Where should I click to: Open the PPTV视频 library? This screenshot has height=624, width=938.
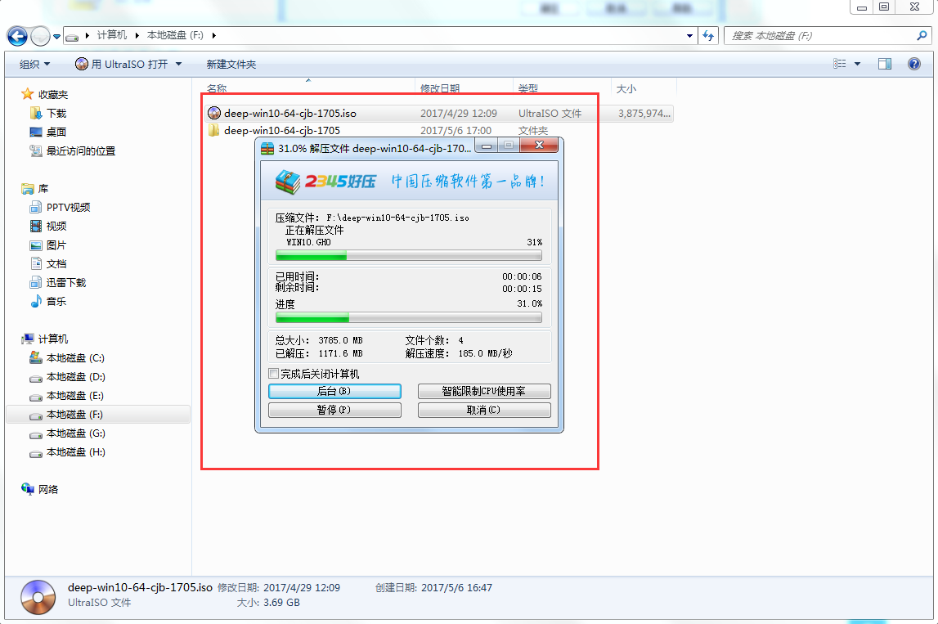click(60, 207)
